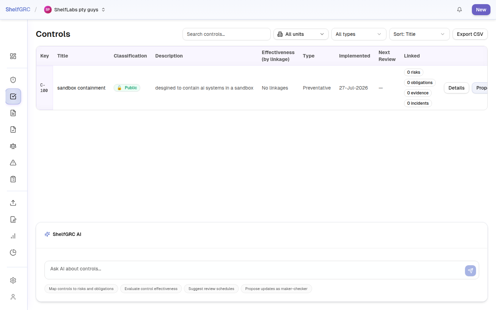Click the 0 evidence badge
The image size is (496, 310).
tap(418, 93)
